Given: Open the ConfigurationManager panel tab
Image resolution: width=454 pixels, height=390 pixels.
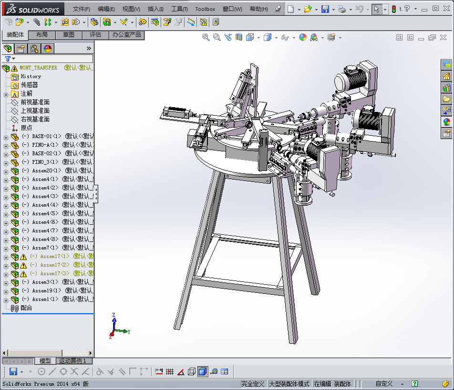Looking at the screenshot, I should pos(34,48).
